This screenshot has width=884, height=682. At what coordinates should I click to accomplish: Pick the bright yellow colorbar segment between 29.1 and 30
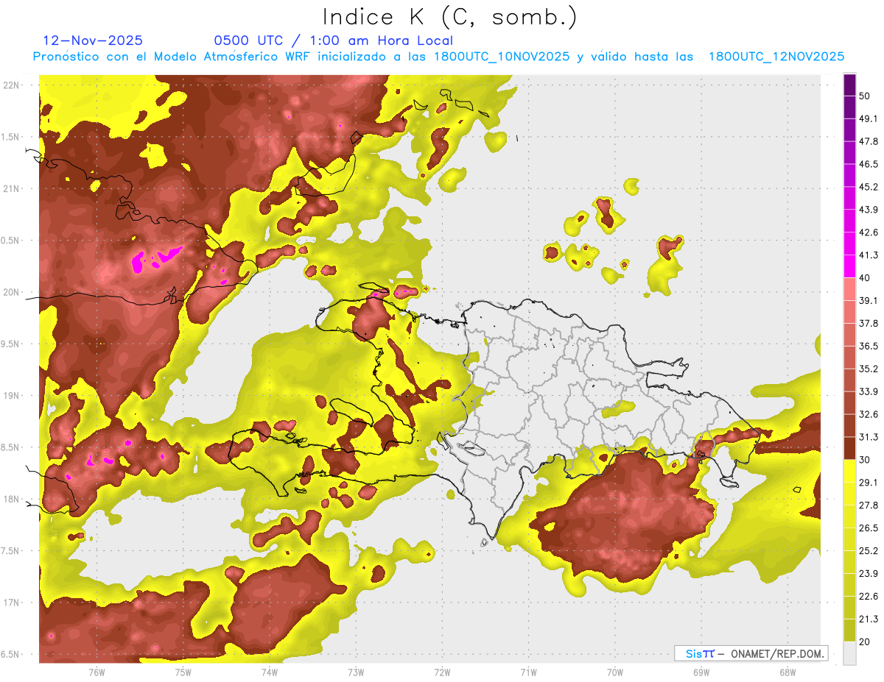pos(850,471)
